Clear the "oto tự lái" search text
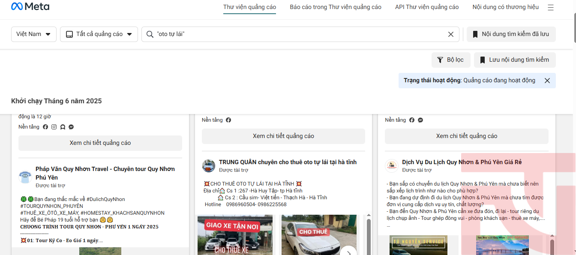The width and height of the screenshot is (576, 255). click(451, 34)
